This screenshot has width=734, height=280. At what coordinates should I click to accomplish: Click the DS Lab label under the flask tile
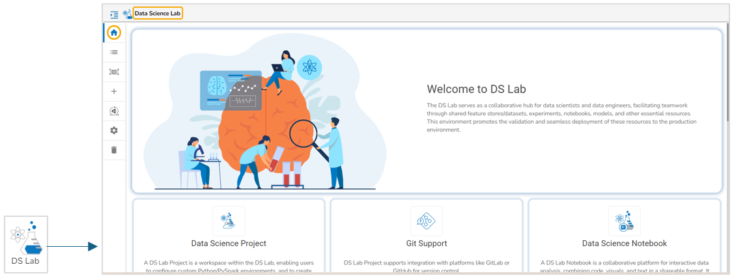(x=27, y=261)
